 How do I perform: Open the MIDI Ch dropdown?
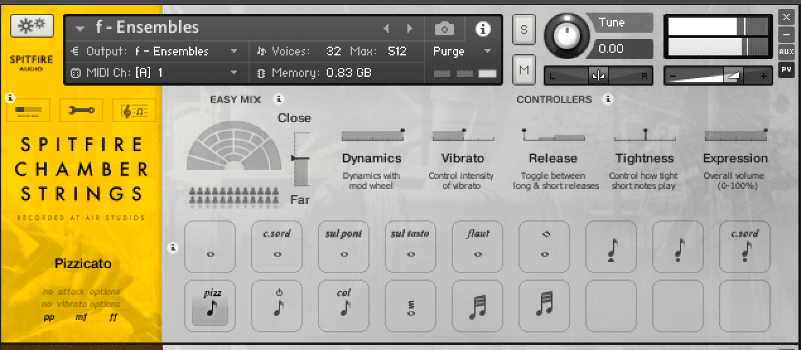(234, 73)
